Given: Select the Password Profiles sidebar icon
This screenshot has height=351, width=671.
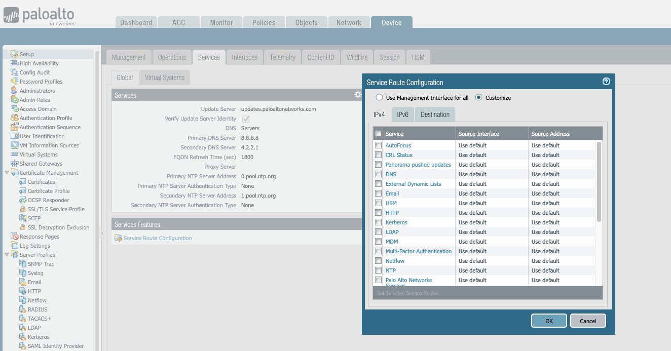Looking at the screenshot, I should 14,82.
